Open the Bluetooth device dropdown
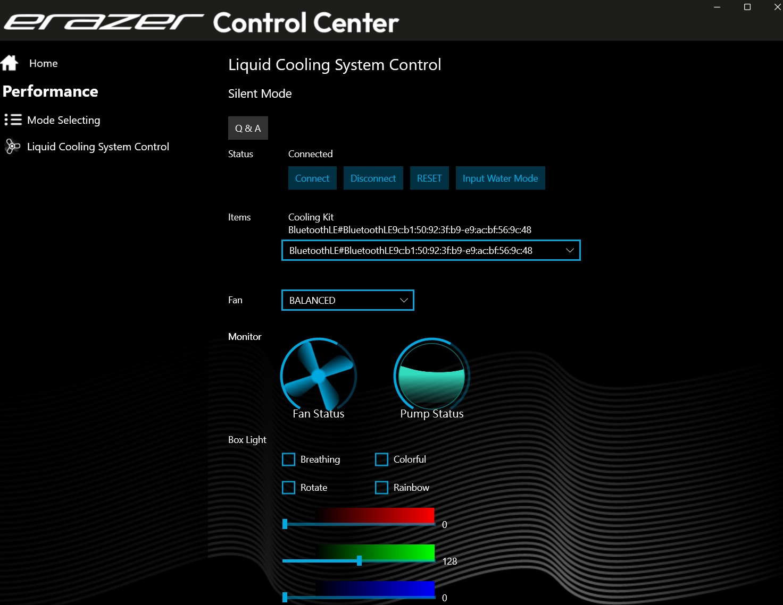The height and width of the screenshot is (605, 783). 431,250
